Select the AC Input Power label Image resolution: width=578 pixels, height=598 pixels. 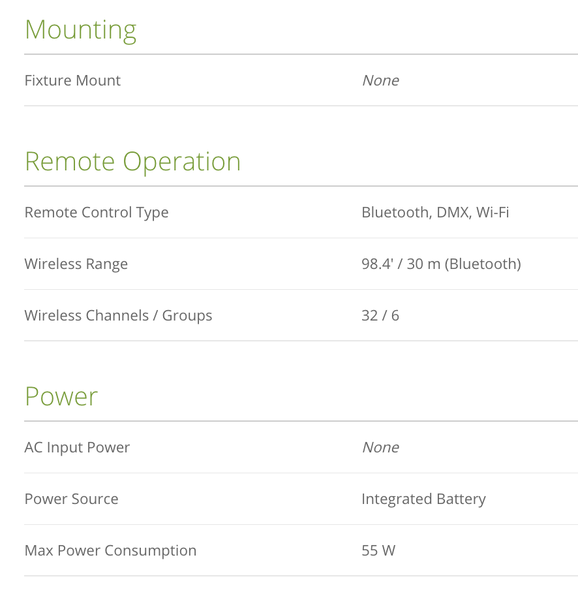click(77, 447)
